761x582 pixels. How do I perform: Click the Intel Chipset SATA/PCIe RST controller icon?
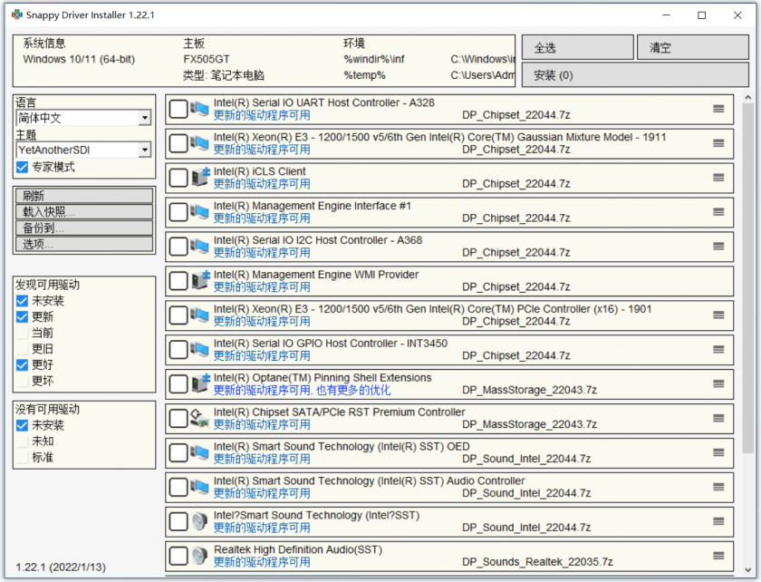[199, 419]
